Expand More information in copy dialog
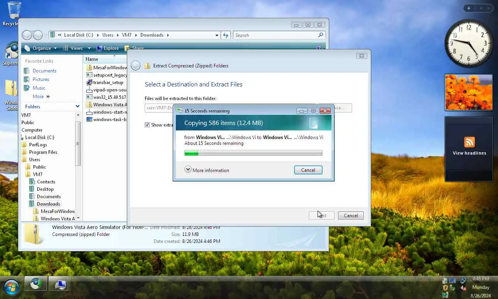The height and width of the screenshot is (299, 498). point(188,170)
